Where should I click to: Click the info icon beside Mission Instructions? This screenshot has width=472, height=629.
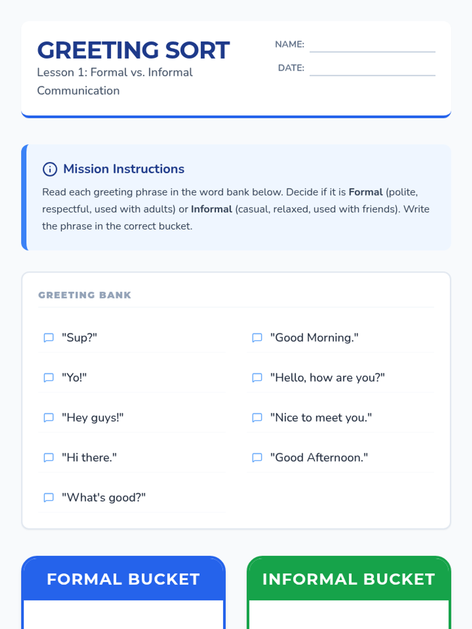[50, 169]
